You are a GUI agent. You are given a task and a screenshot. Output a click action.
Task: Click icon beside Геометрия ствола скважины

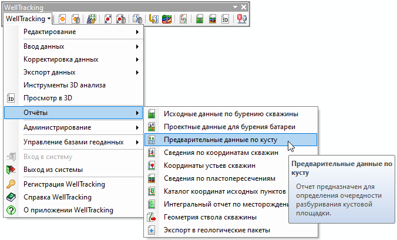click(152, 218)
